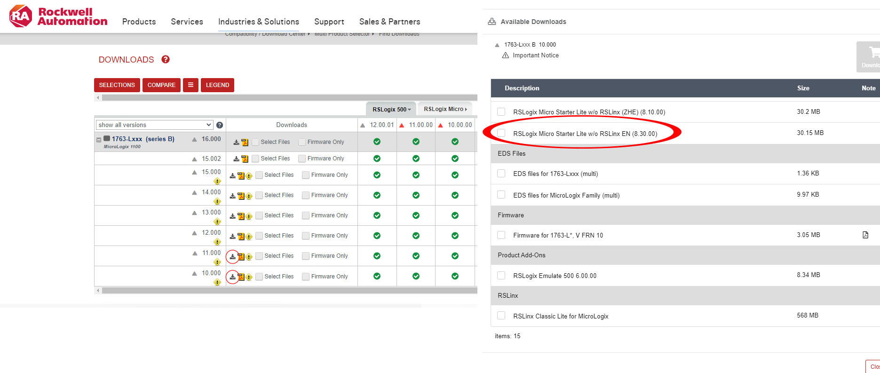Tick Firmware for 1763-L* V FRN 10 checkbox
The image size is (880, 373).
(x=501, y=235)
